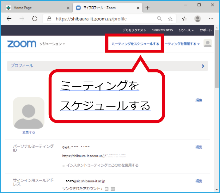
Task: Click personal meeting URL shibaura-it.zoom.us/j/
Action: (94, 156)
